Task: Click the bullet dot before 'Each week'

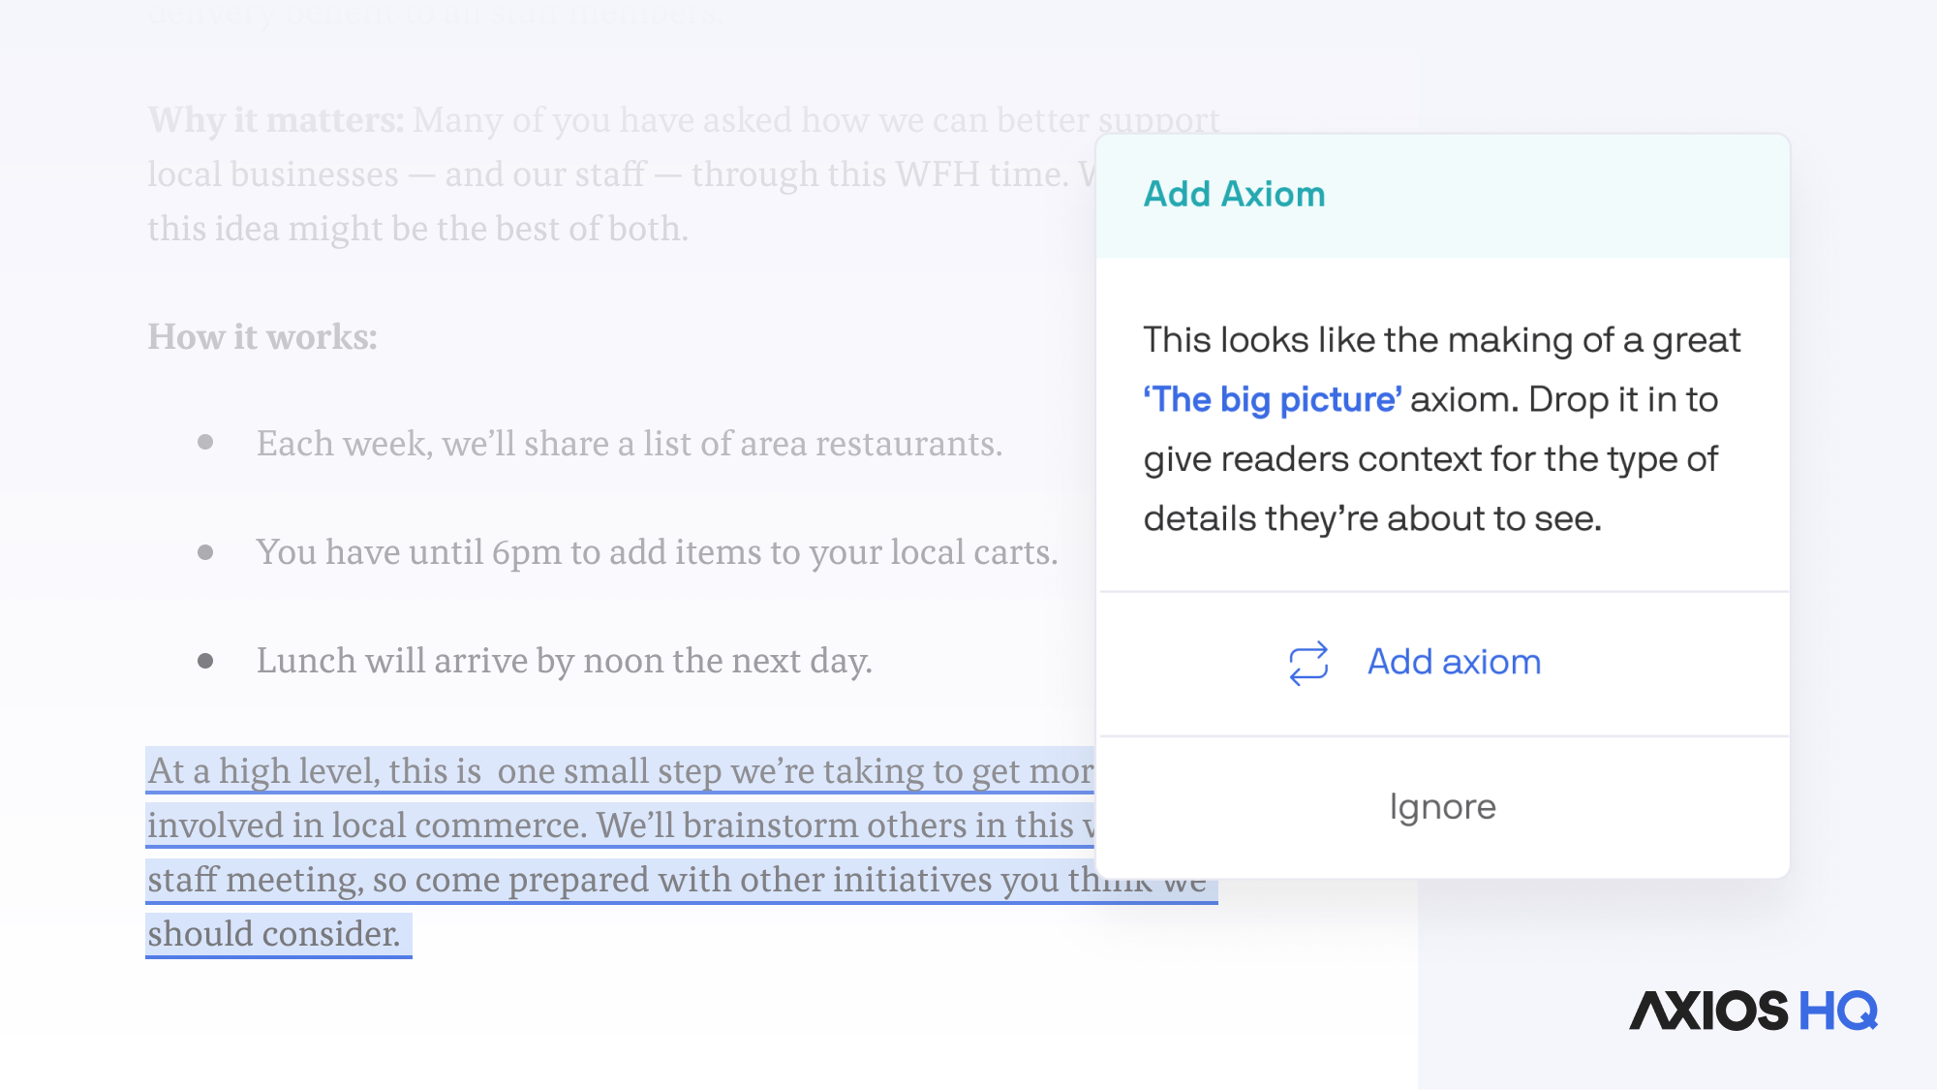Action: pyautogui.click(x=205, y=443)
